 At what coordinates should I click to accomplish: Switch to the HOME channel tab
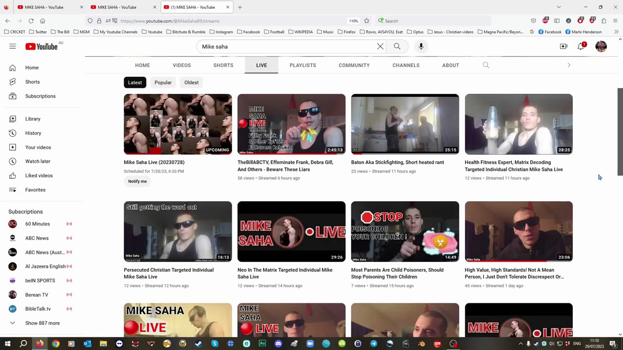(x=143, y=65)
